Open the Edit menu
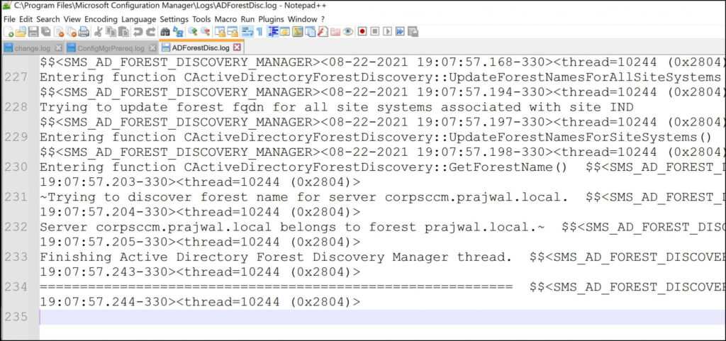 26,19
